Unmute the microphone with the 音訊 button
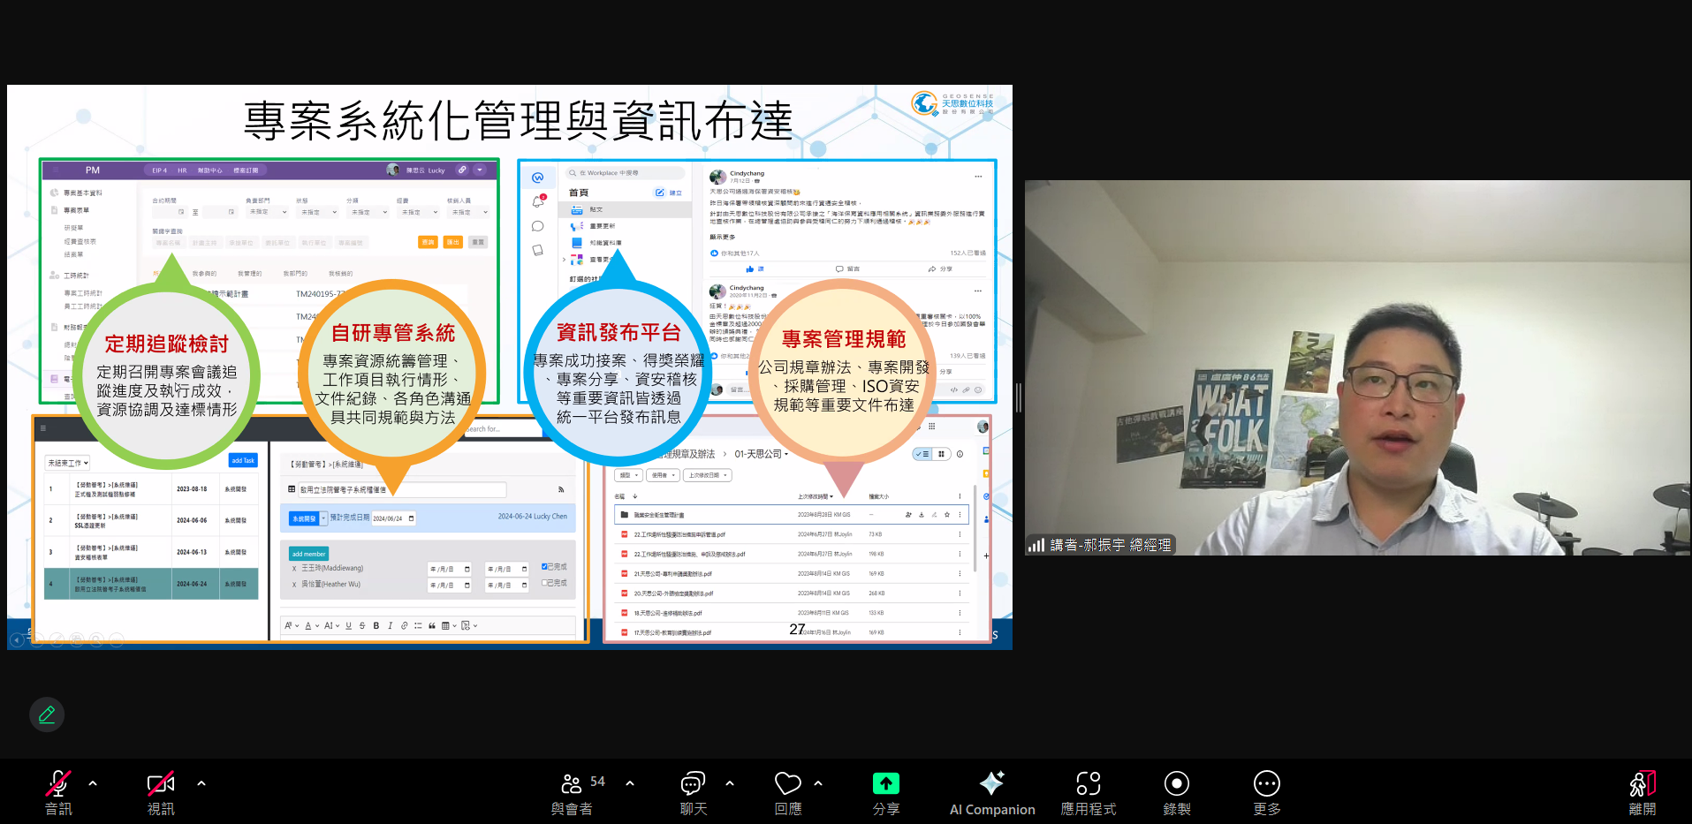Image resolution: width=1692 pixels, height=824 pixels. click(58, 792)
